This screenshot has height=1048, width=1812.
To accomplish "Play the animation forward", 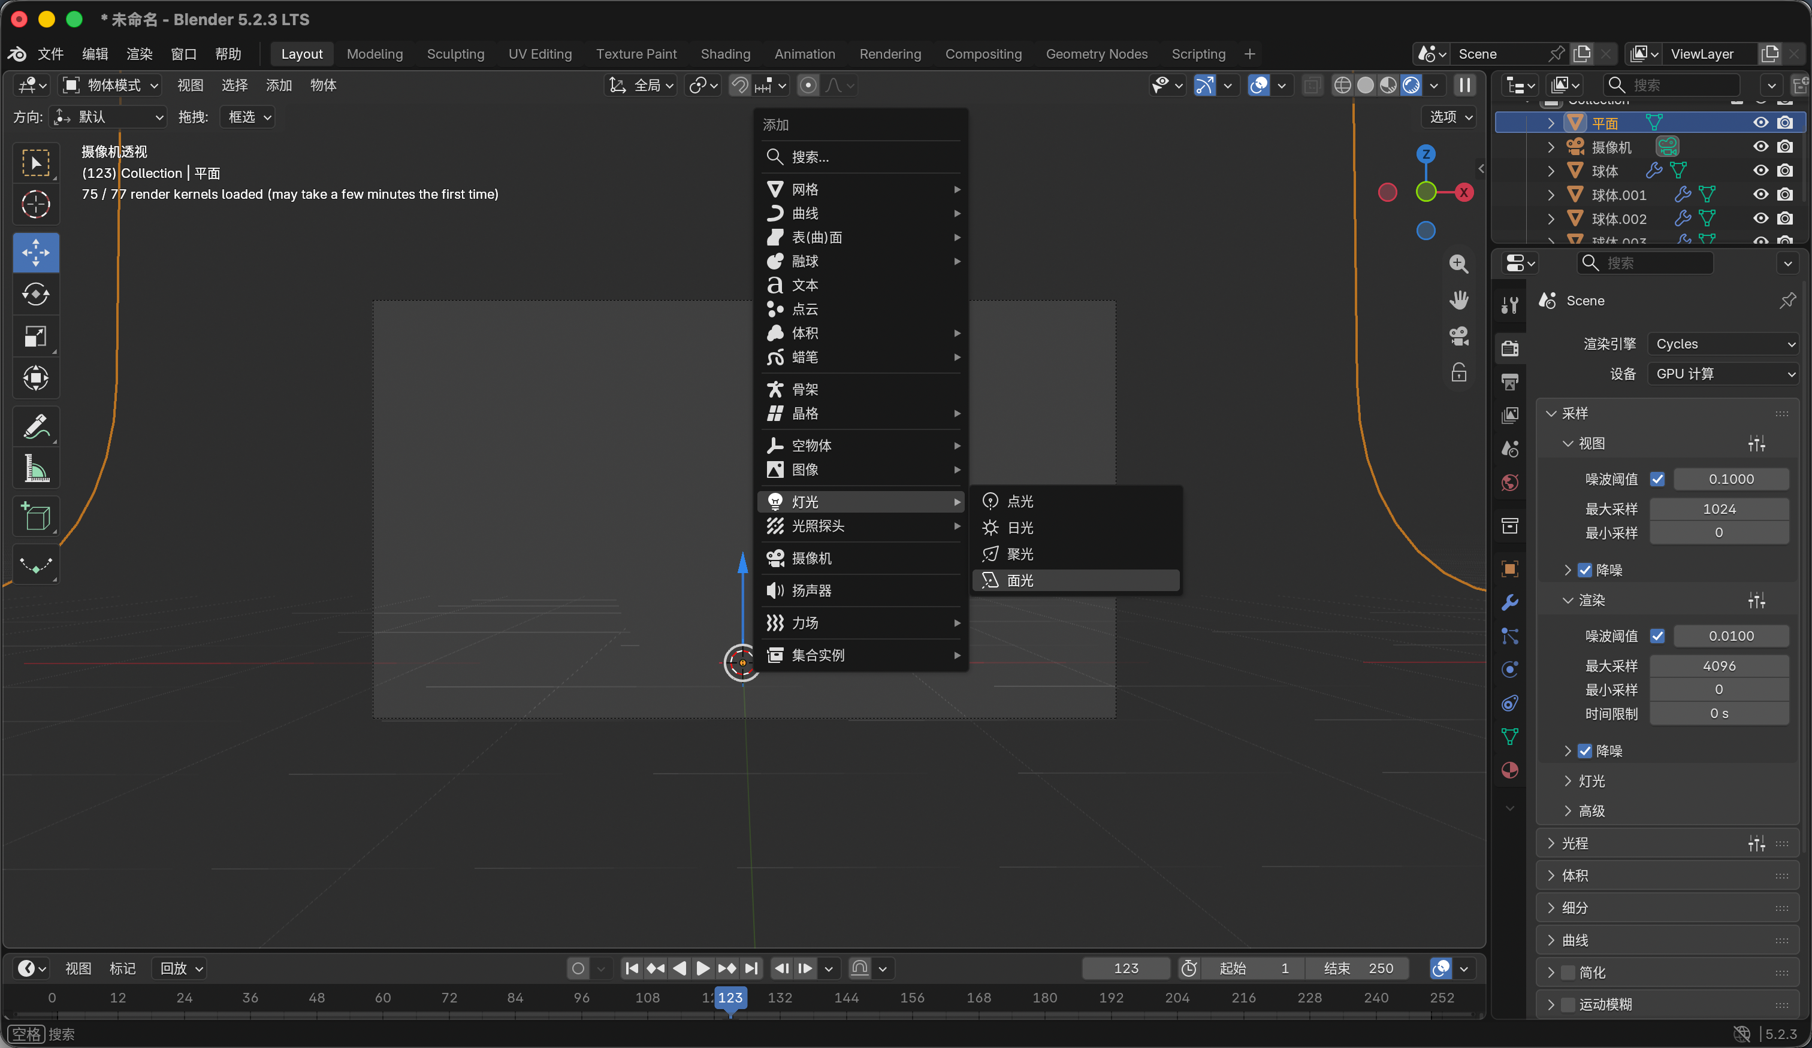I will (x=702, y=968).
